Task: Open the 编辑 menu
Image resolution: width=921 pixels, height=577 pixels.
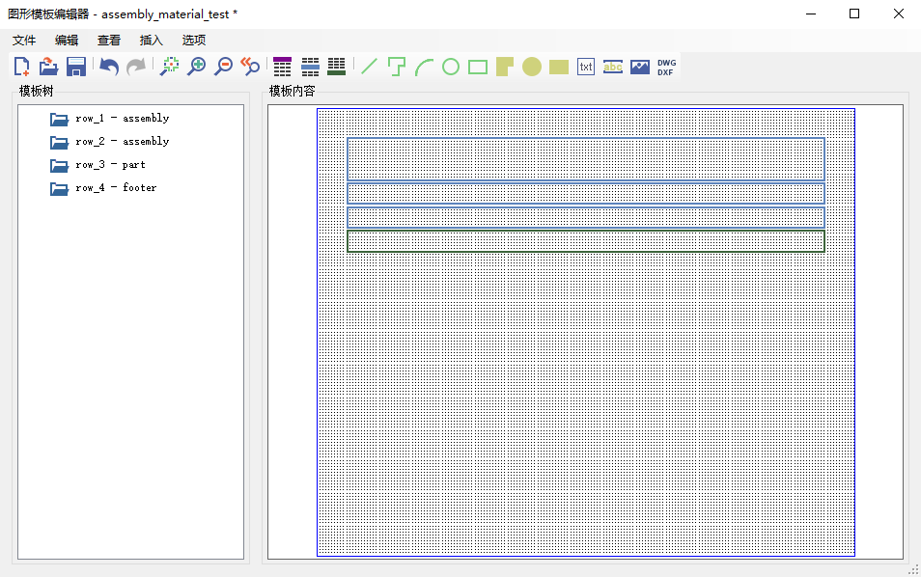Action: pyautogui.click(x=67, y=40)
